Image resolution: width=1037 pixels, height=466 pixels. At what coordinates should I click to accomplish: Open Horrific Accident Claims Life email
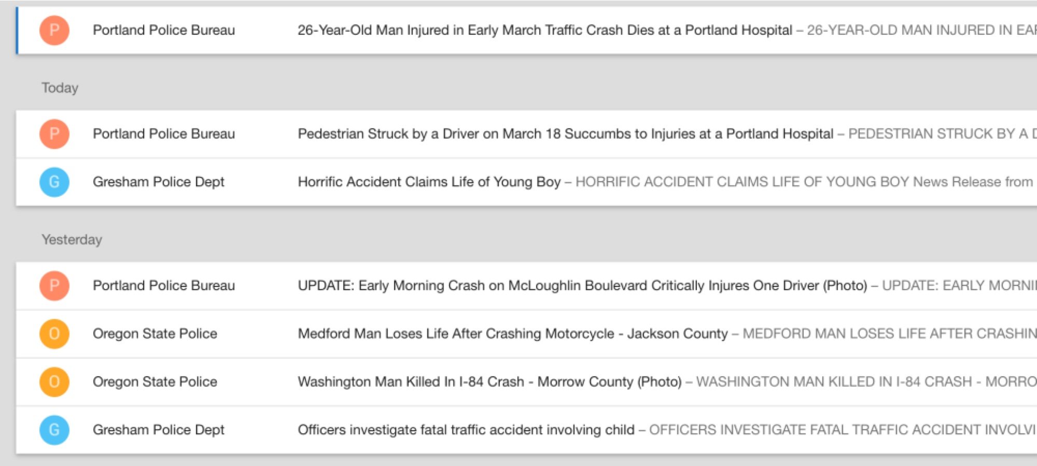[x=526, y=182]
